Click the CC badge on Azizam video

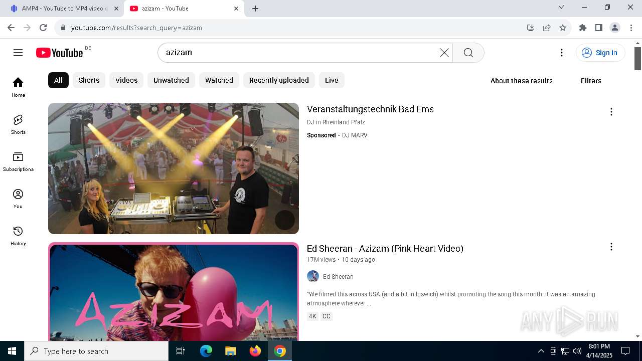[327, 316]
